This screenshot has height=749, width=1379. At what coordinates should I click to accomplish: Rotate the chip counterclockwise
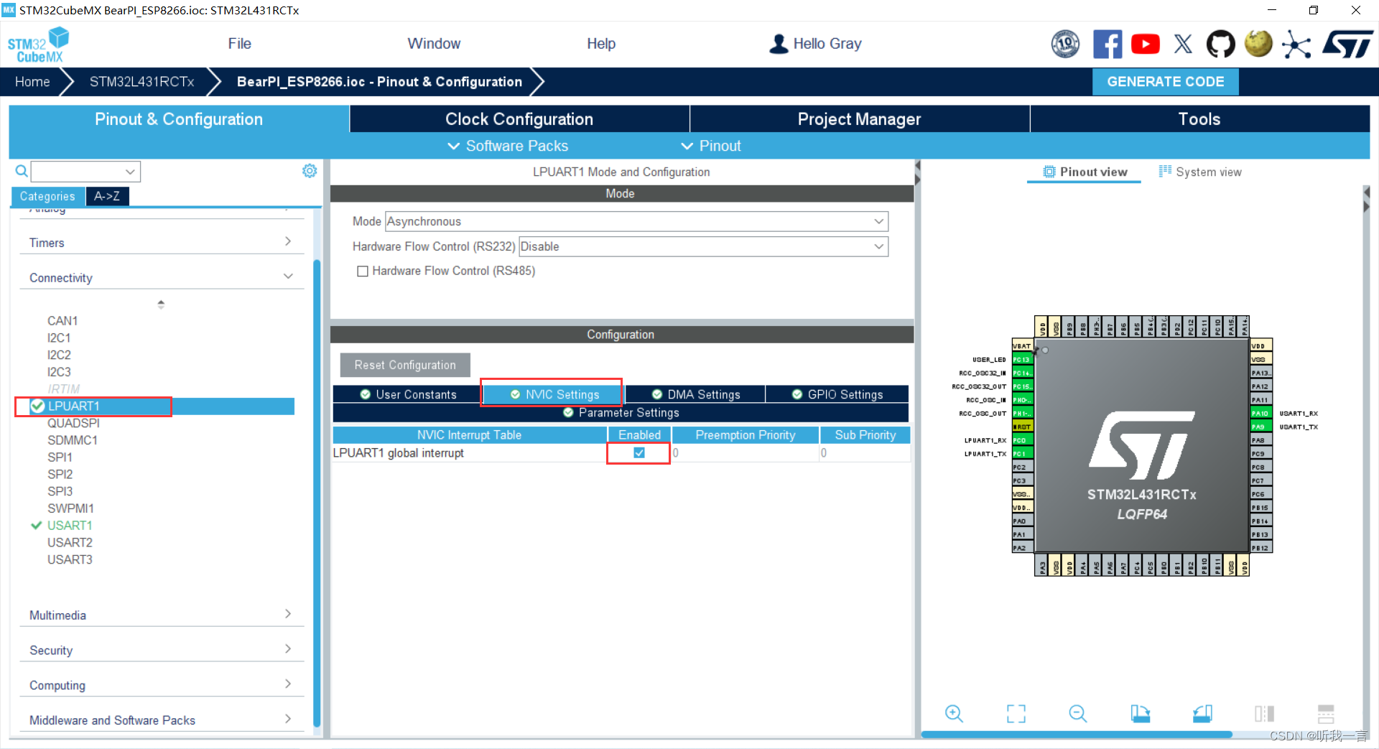point(1202,713)
